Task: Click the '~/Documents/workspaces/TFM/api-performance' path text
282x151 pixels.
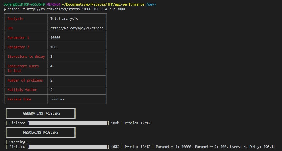Action: tap(103, 4)
